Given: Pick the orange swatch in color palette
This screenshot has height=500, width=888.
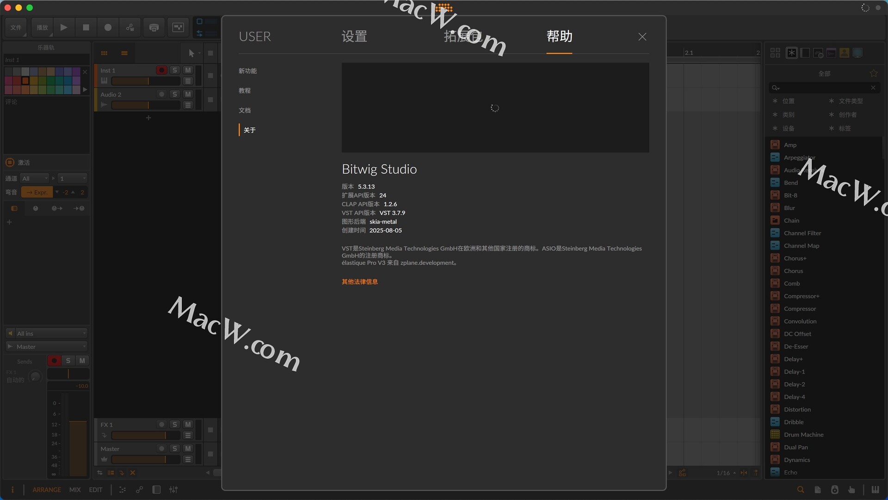Looking at the screenshot, I should click(25, 80).
